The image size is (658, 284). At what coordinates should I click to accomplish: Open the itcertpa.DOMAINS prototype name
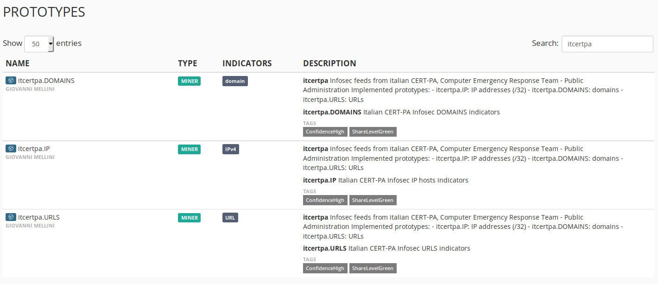[x=46, y=81]
